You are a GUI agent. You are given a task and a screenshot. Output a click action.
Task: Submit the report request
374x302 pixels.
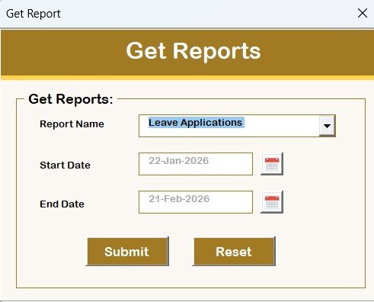127,252
